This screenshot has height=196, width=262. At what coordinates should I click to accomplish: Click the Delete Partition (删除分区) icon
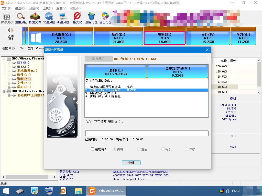tap(91, 18)
